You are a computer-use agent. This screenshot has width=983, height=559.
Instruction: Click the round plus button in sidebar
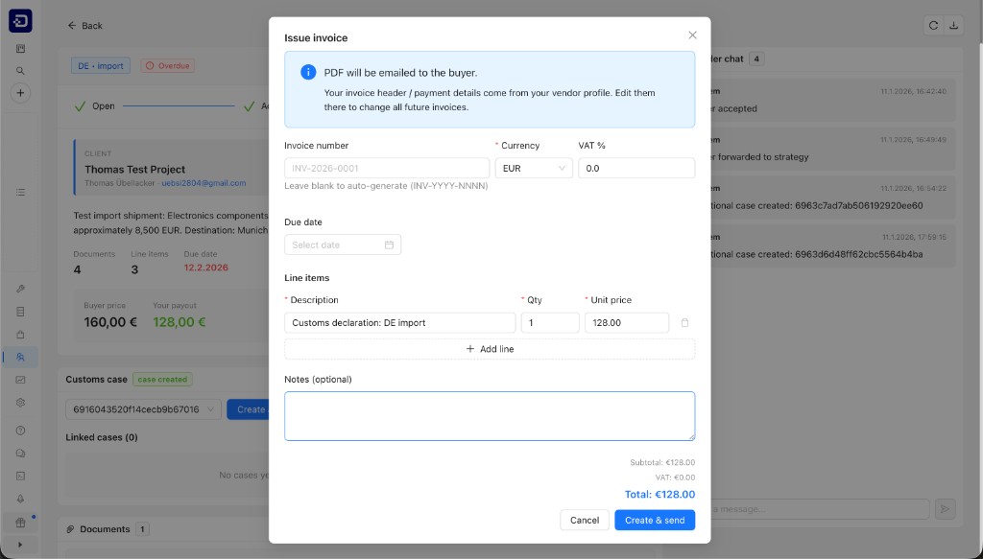point(20,93)
